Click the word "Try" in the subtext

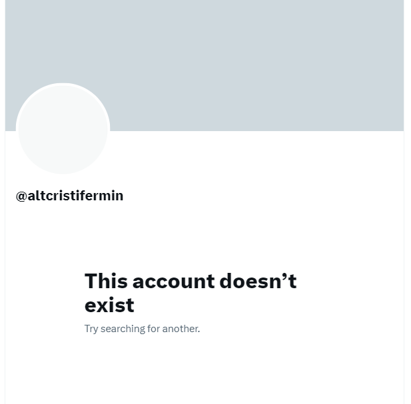(x=91, y=329)
